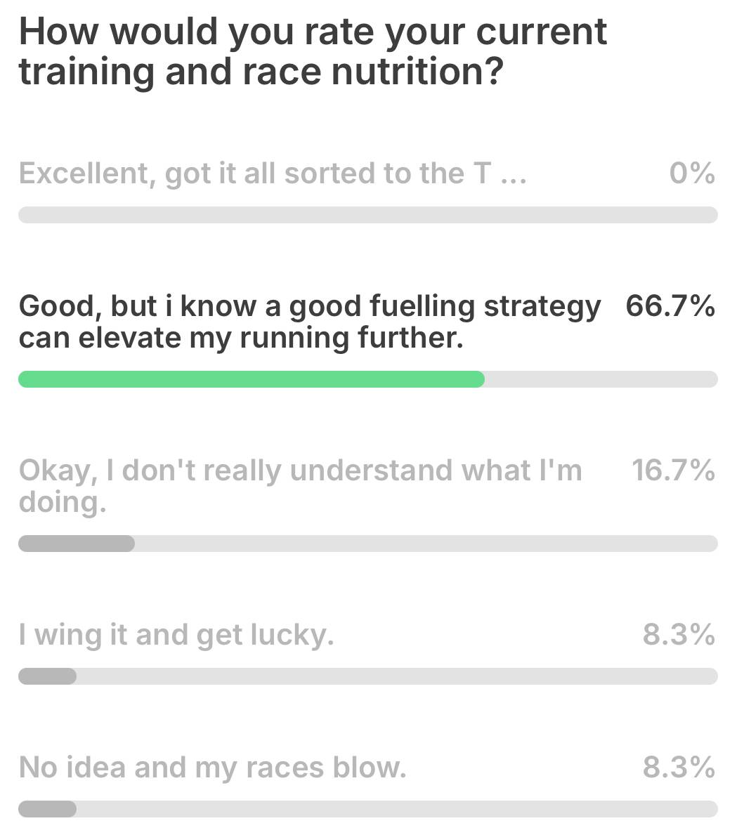The image size is (744, 835).
Task: Click the word 'doing.' in third option
Action: pyautogui.click(x=63, y=502)
